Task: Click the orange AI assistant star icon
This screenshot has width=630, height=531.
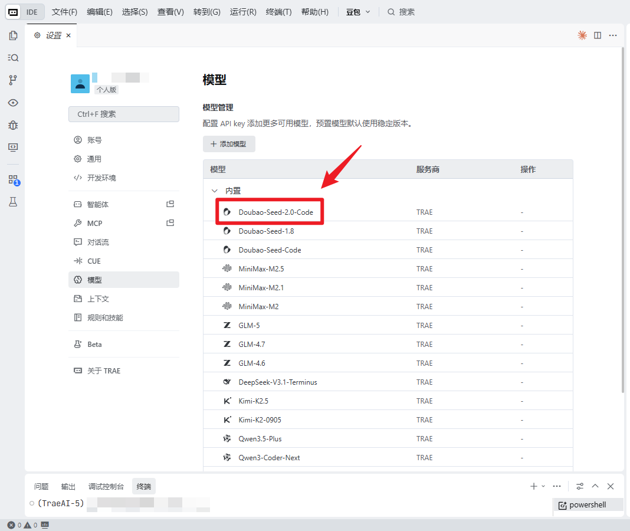Action: 582,35
